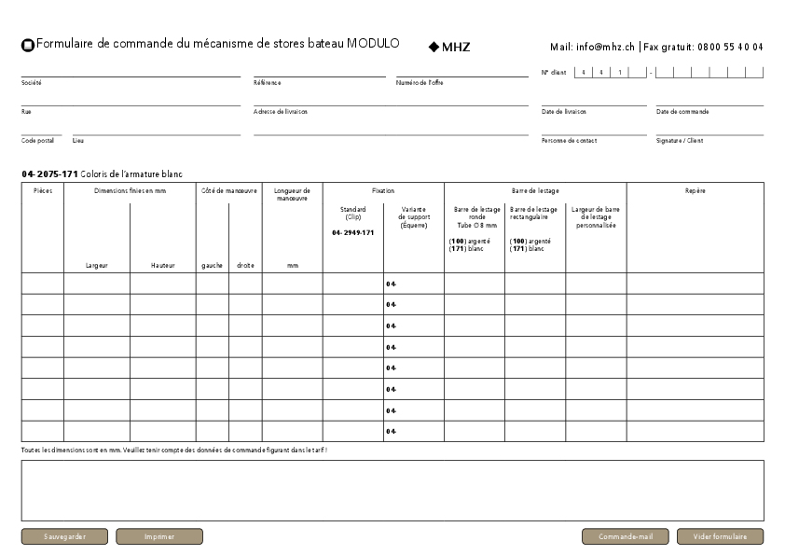Image resolution: width=785 pixels, height=555 pixels.
Task: Tick the gauche cell in the first table row
Action: coord(212,284)
